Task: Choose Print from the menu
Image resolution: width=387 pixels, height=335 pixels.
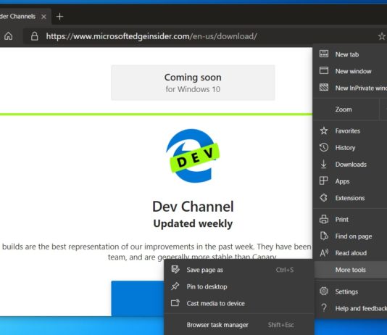Action: [x=350, y=219]
